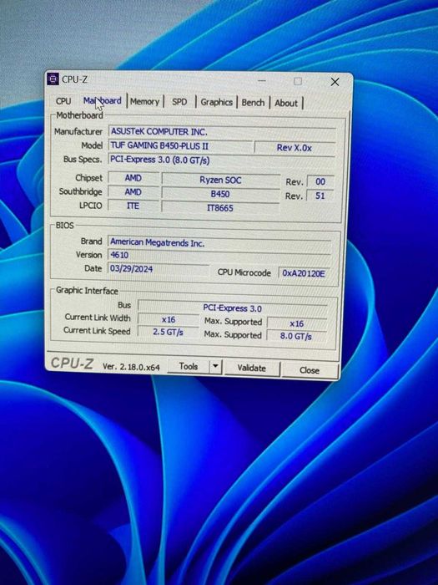438x585 pixels.
Task: Expand the Tools dropdown arrow
Action: coord(215,367)
